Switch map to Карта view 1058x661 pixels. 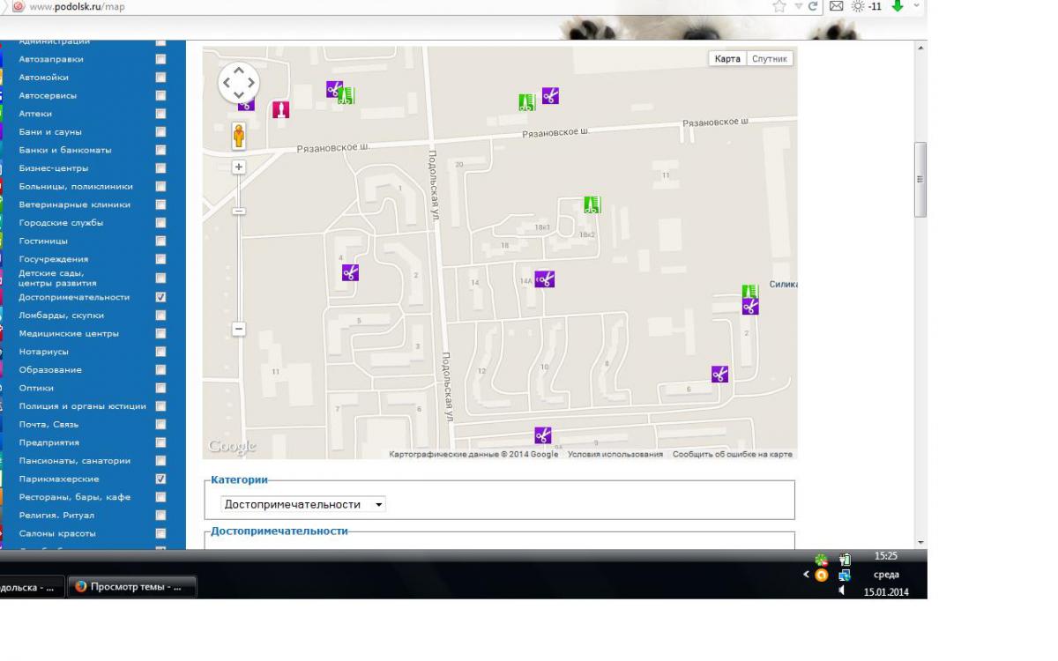(x=727, y=59)
